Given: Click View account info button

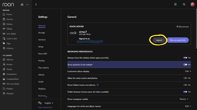Looking at the screenshot, I should coord(177,40).
